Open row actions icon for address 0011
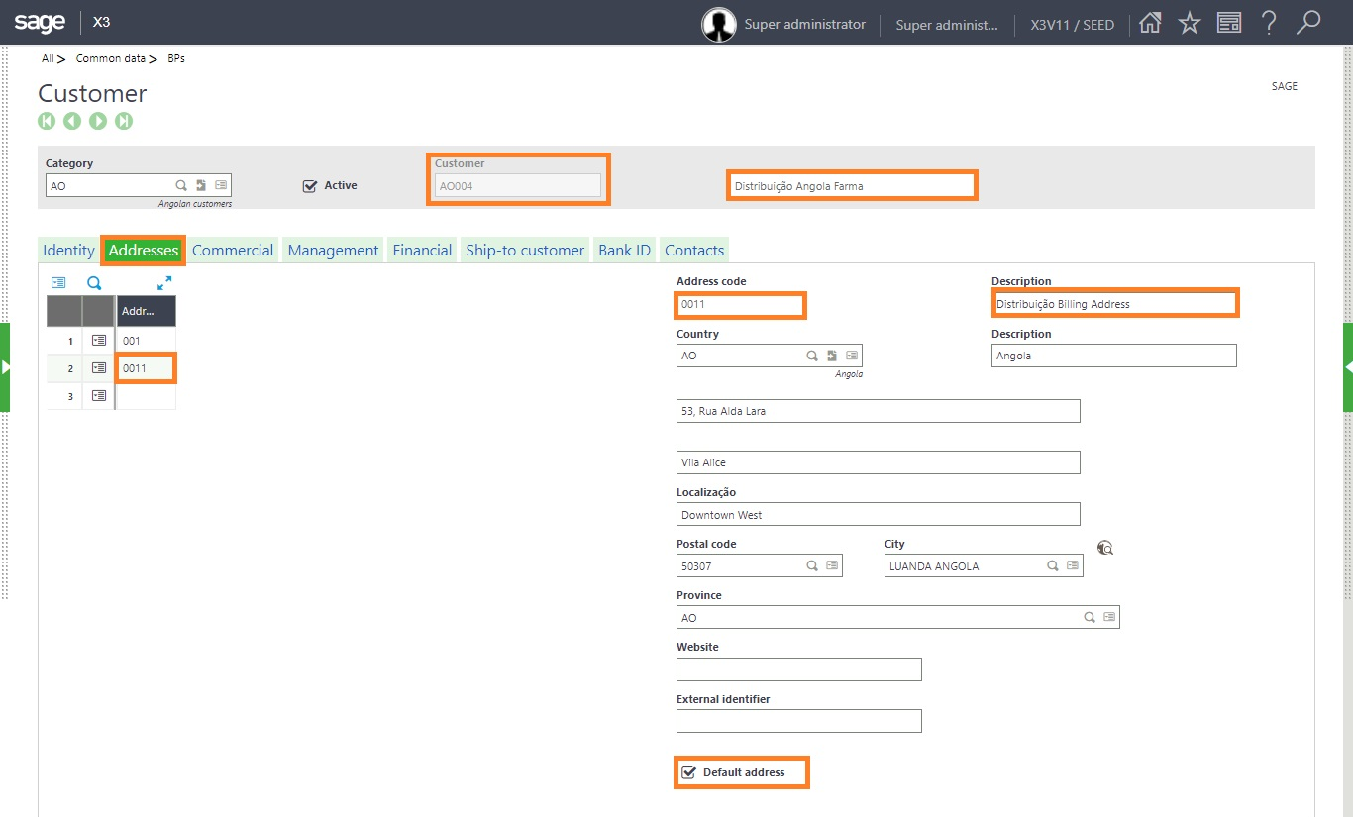Viewport: 1353px width, 817px height. click(x=98, y=367)
